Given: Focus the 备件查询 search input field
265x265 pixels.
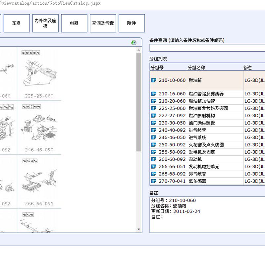Looking at the screenshot, I should (x=207, y=48).
